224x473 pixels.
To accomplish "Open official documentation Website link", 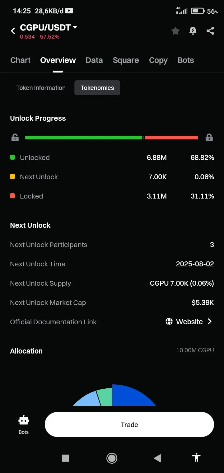I will (x=189, y=321).
